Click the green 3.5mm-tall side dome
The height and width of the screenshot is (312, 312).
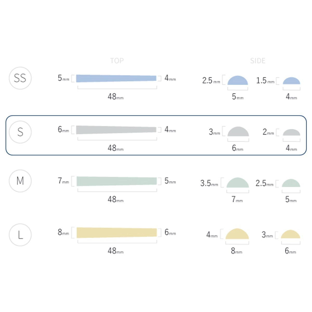click(238, 183)
